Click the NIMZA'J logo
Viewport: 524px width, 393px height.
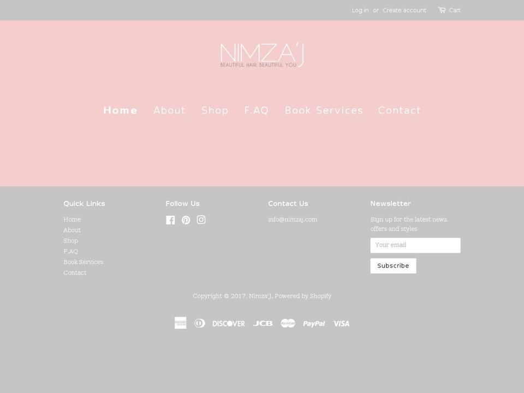tap(262, 55)
